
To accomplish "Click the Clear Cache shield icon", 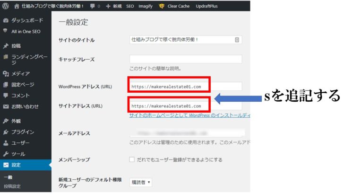I will [x=162, y=6].
